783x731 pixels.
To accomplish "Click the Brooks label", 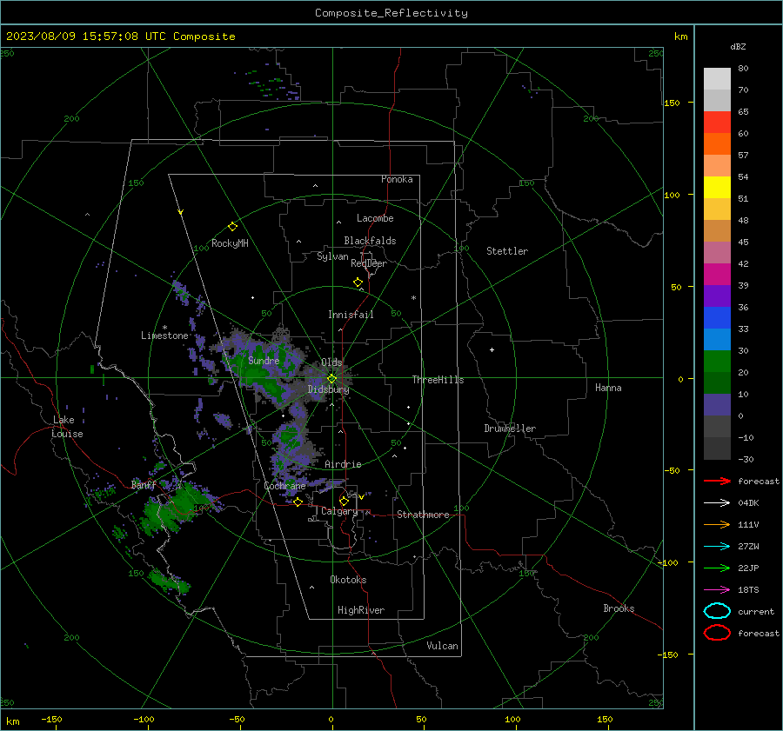I will coord(619,608).
